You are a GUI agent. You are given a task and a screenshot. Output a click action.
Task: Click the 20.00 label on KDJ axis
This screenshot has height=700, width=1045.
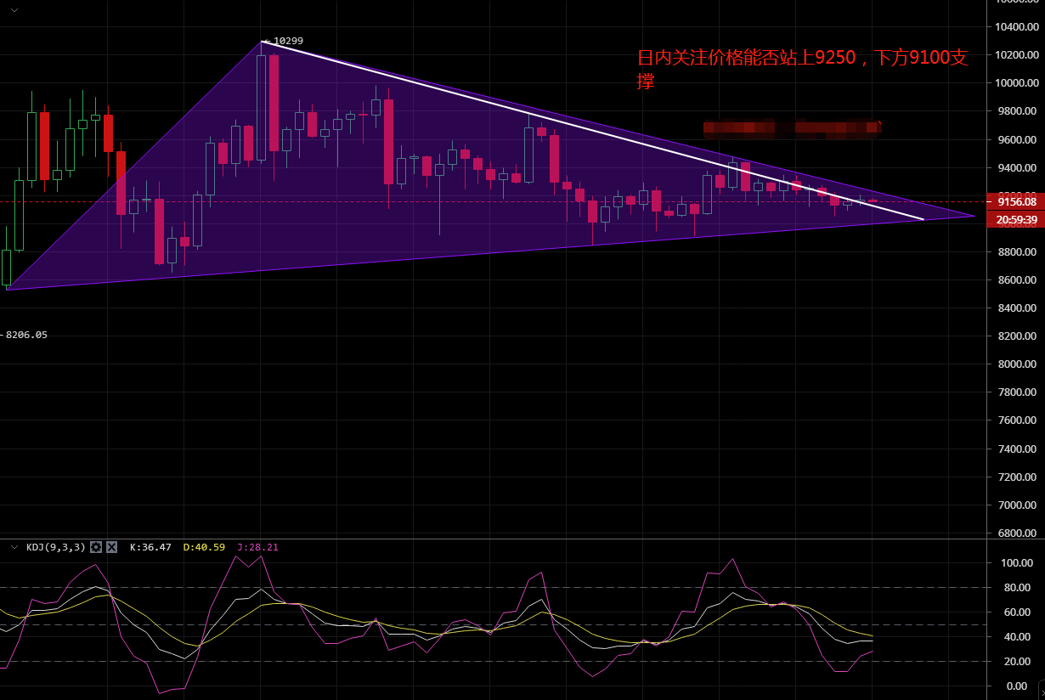(1018, 661)
